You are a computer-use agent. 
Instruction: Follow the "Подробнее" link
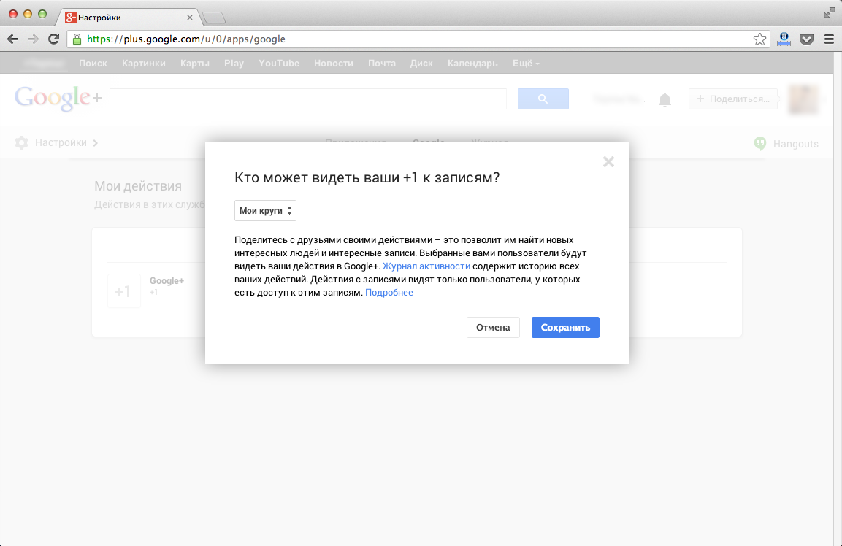tap(389, 293)
